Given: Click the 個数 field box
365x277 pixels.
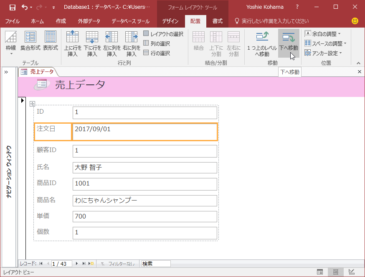Looking at the screenshot, I should pos(145,233).
